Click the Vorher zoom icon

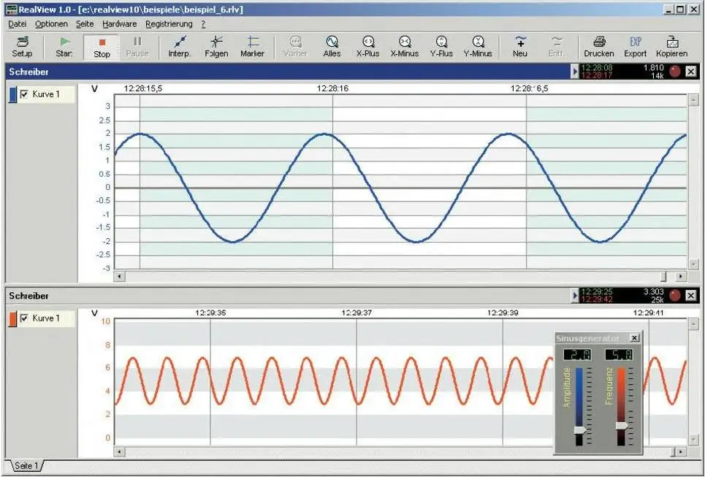tap(295, 47)
